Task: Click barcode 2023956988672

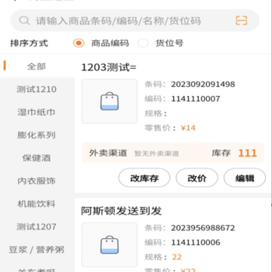Action: click(x=203, y=228)
